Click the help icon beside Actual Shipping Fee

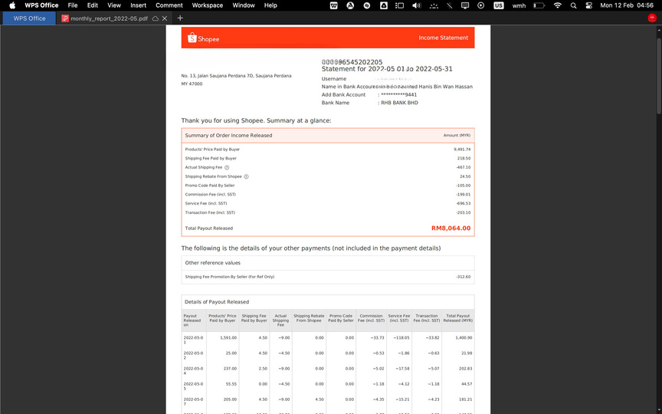click(227, 167)
